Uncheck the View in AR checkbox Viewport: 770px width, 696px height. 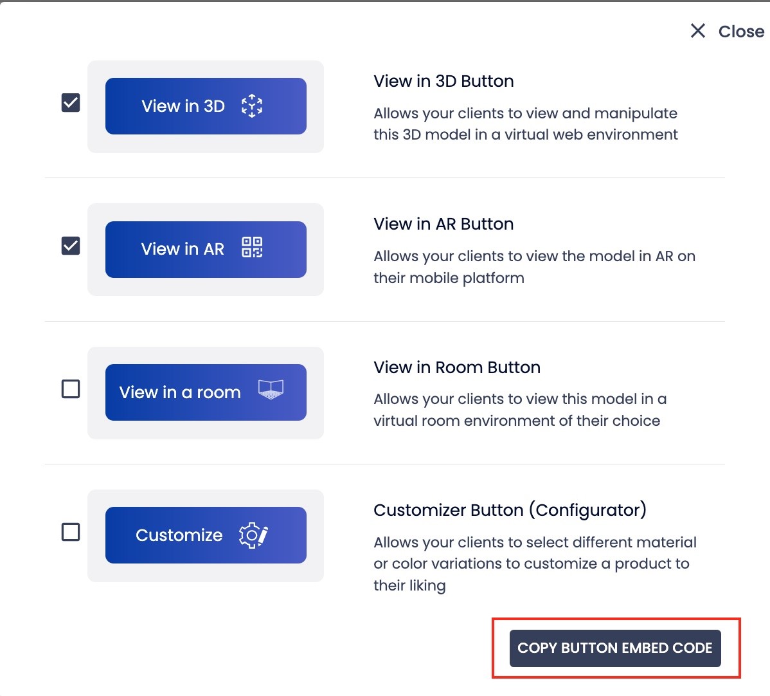[71, 246]
